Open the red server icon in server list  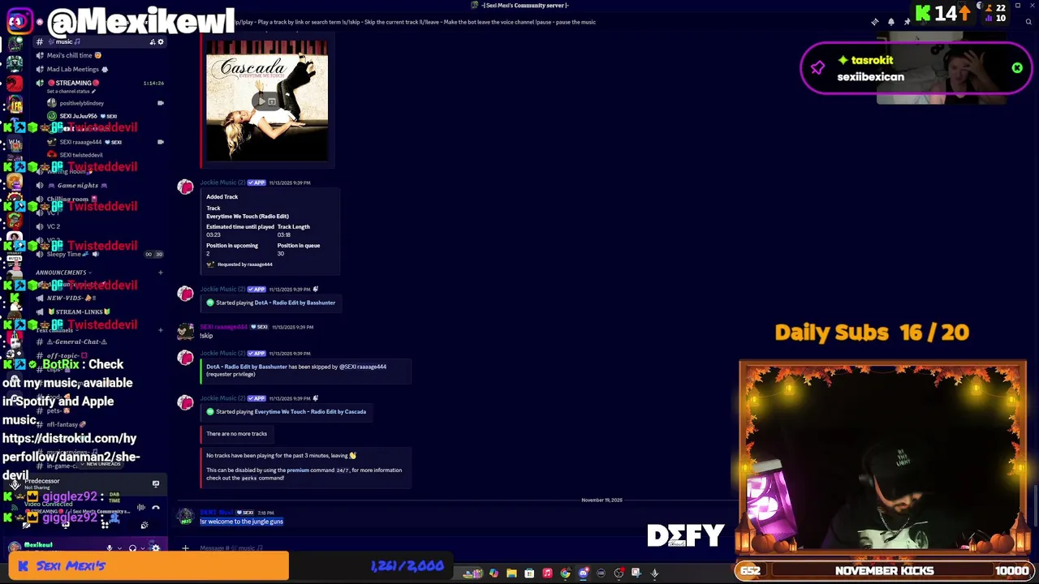pos(15,83)
